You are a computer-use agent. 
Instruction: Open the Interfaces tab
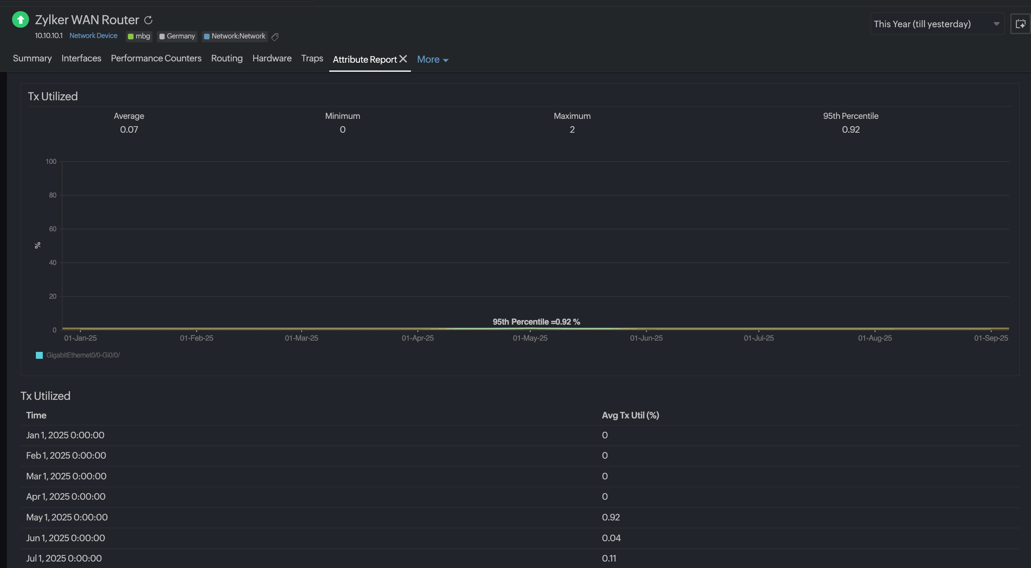tap(81, 58)
